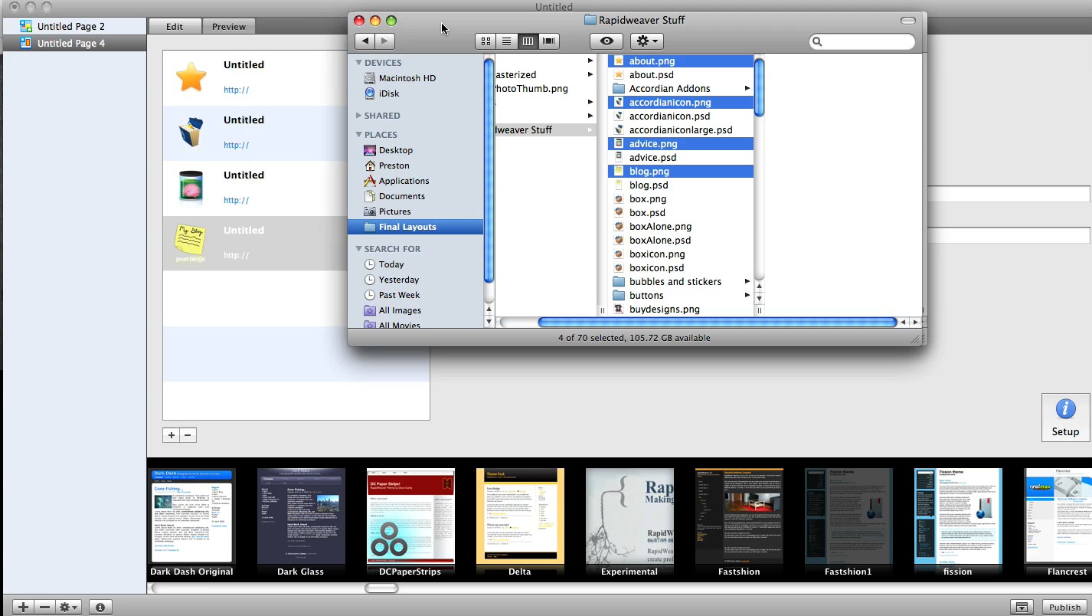Select Untitled Page 4 in page list
Screen dimensions: 1092x616
click(x=74, y=43)
